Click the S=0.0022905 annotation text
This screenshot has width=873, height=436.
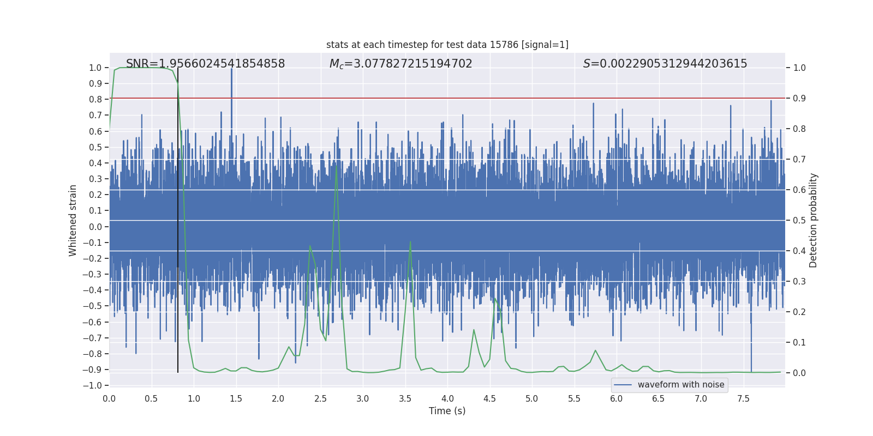tap(665, 64)
